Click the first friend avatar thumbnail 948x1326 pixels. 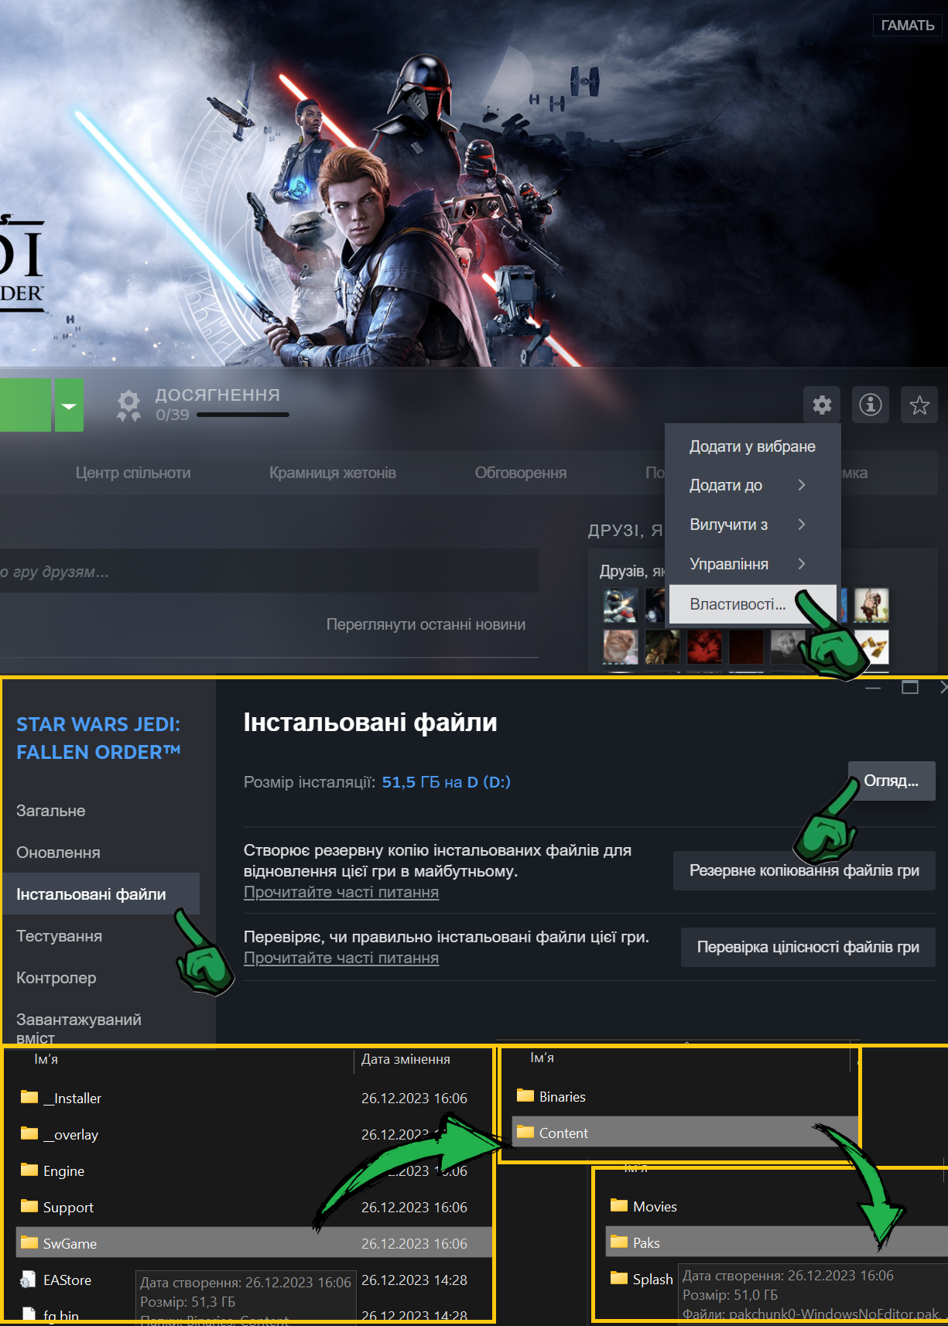[x=621, y=605]
